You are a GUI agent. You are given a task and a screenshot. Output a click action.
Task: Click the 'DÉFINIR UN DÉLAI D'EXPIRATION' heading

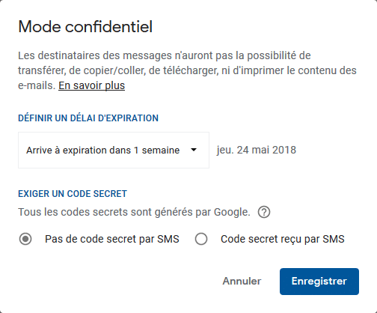(x=88, y=118)
